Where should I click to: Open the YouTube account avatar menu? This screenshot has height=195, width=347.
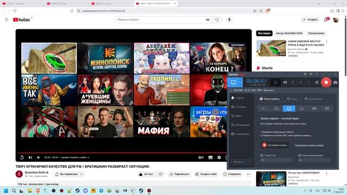pos(336,19)
